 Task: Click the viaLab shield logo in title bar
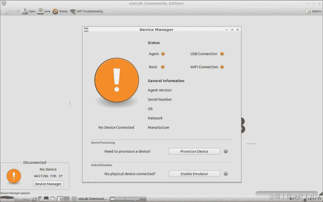click(4, 3)
